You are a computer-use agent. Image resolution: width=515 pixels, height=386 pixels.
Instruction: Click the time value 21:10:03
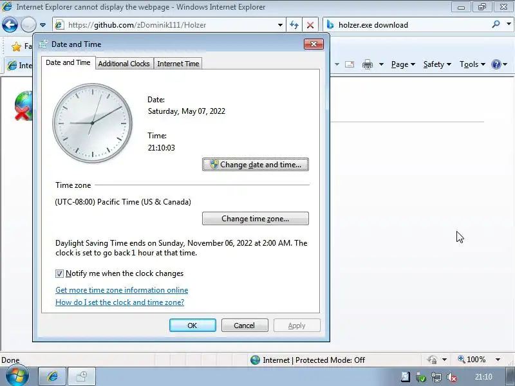162,148
